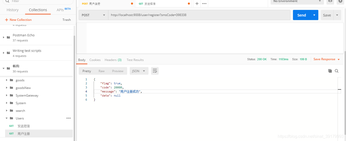
Task: Collapse the Users folder arrow
Action: [x=7, y=118]
